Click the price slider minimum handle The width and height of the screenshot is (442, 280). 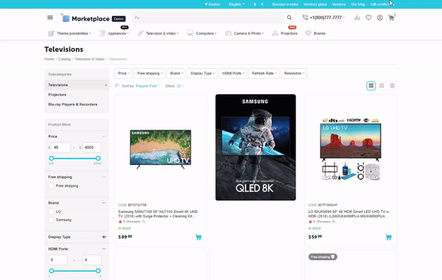click(x=52, y=158)
